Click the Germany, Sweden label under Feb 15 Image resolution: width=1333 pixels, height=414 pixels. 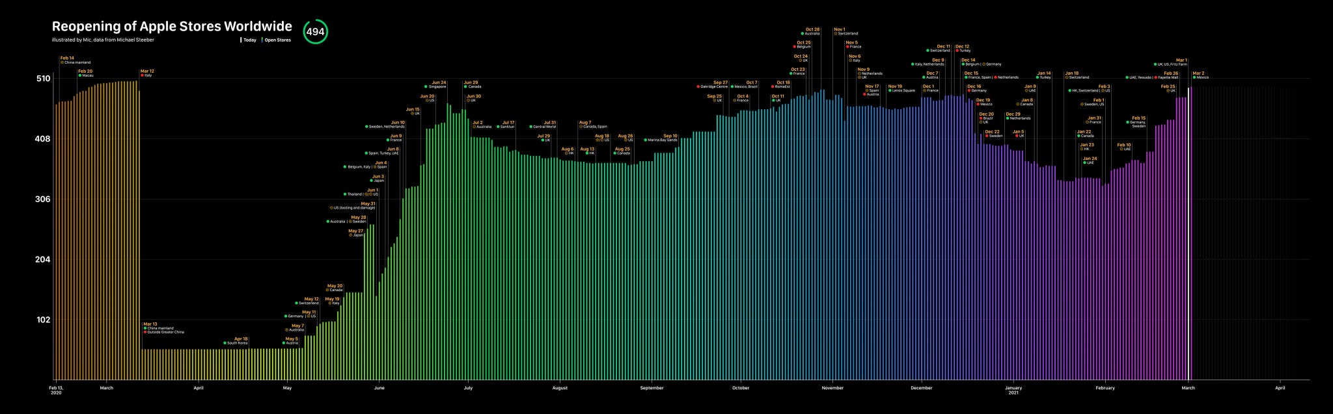[x=1138, y=124]
